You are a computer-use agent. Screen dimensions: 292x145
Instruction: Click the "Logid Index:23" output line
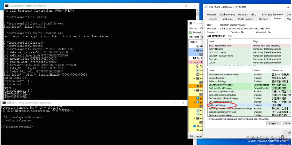[x=15, y=78]
